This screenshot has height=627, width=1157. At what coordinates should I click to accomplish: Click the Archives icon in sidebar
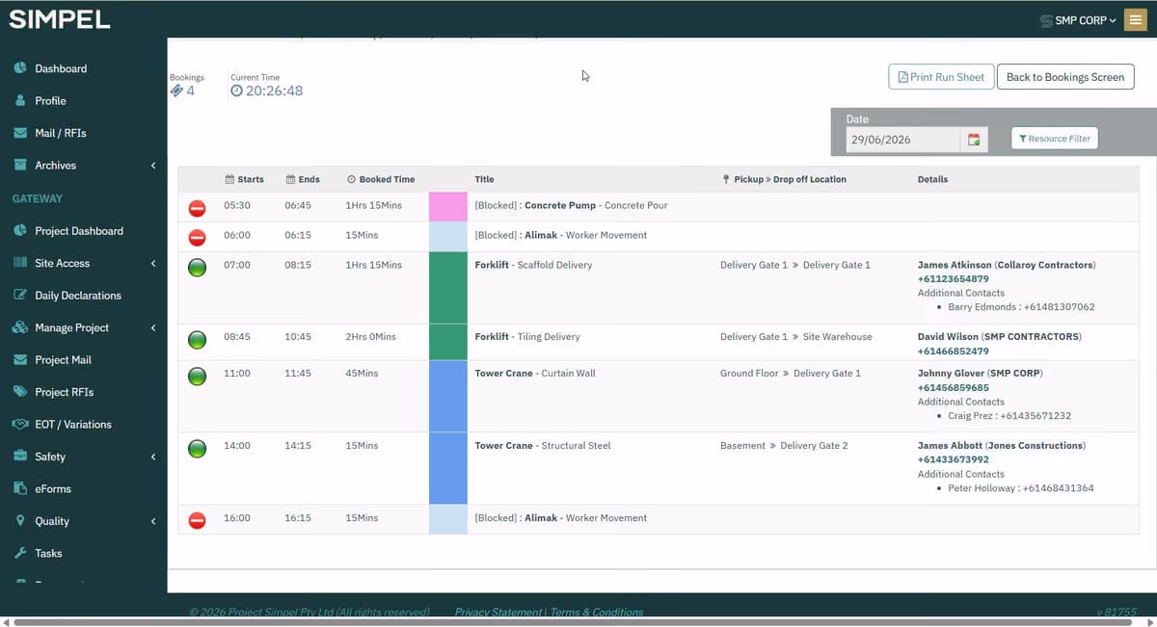[x=20, y=165]
